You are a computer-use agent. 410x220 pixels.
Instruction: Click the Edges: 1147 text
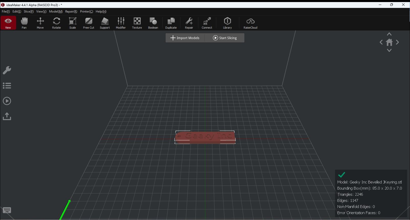[x=348, y=201]
